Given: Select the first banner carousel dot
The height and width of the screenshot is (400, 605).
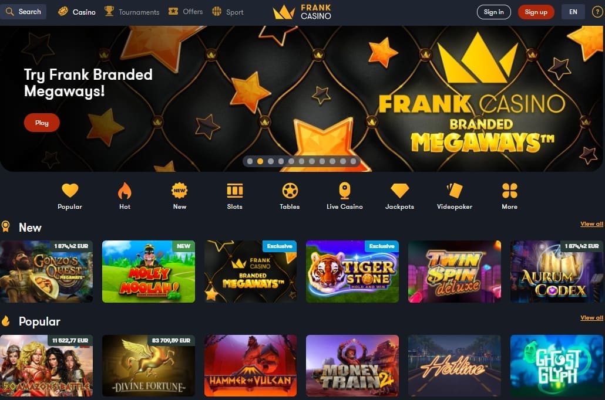Looking at the screenshot, I should [x=250, y=161].
